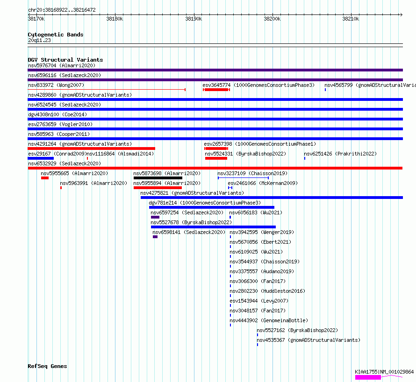Viewport: 416px width, 382px height.
Task: Select the nsv5955894 red variant bar
Action: coord(158,188)
